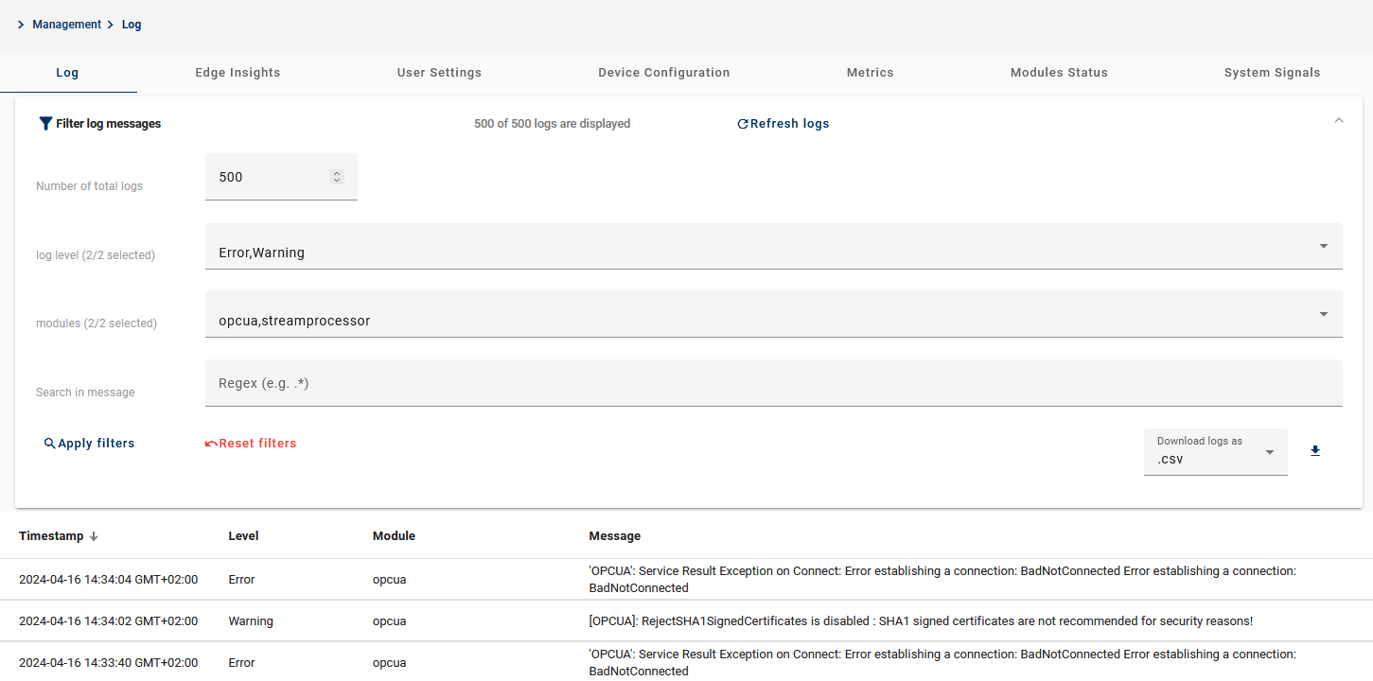Click Refresh logs

coord(783,124)
